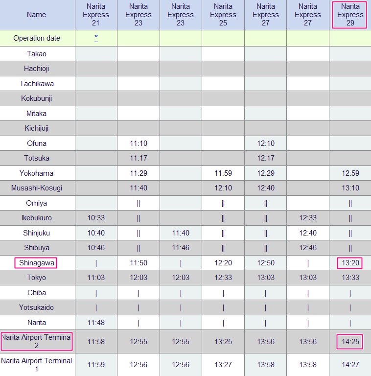Click the 11:29 time in Yokohama row
The width and height of the screenshot is (371, 376).
click(x=139, y=173)
